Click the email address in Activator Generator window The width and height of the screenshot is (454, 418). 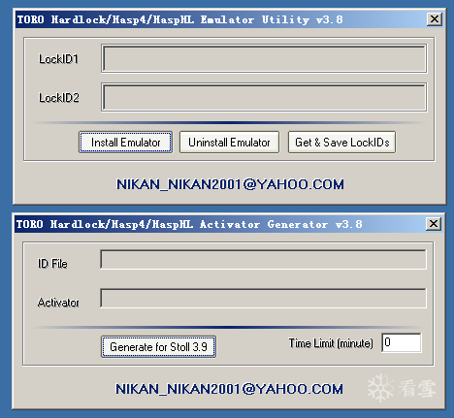click(x=229, y=389)
